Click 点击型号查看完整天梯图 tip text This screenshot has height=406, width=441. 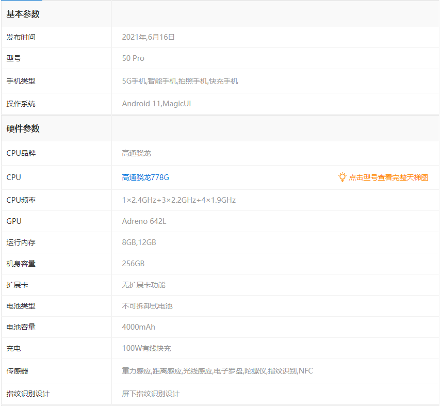point(389,177)
